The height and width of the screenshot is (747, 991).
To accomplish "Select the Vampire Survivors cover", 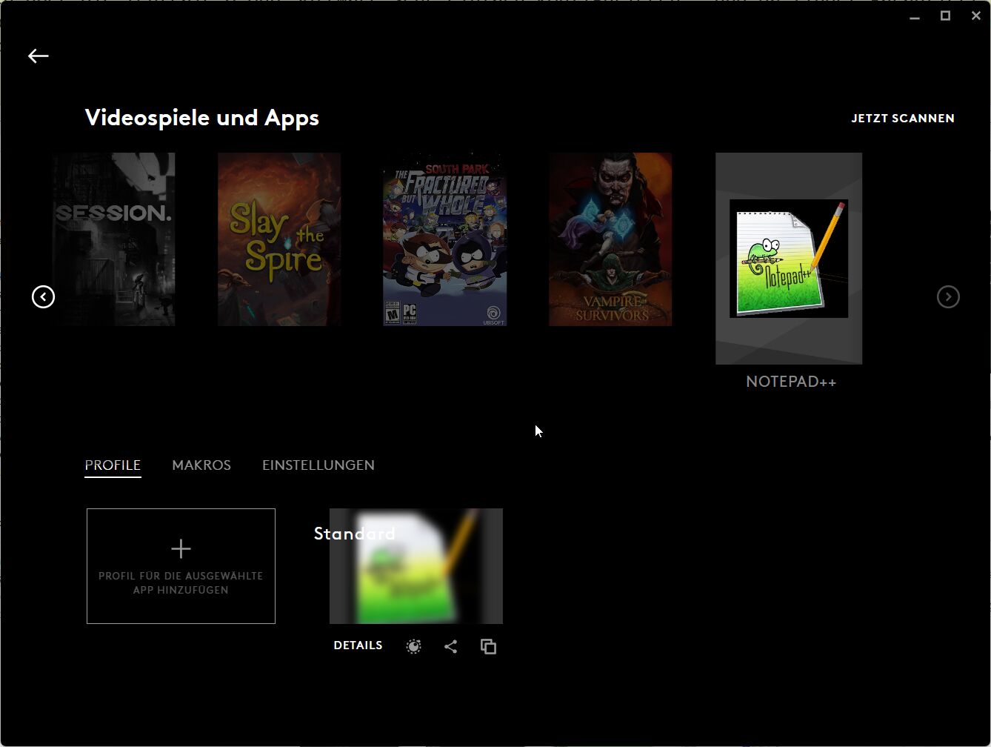I will click(610, 239).
